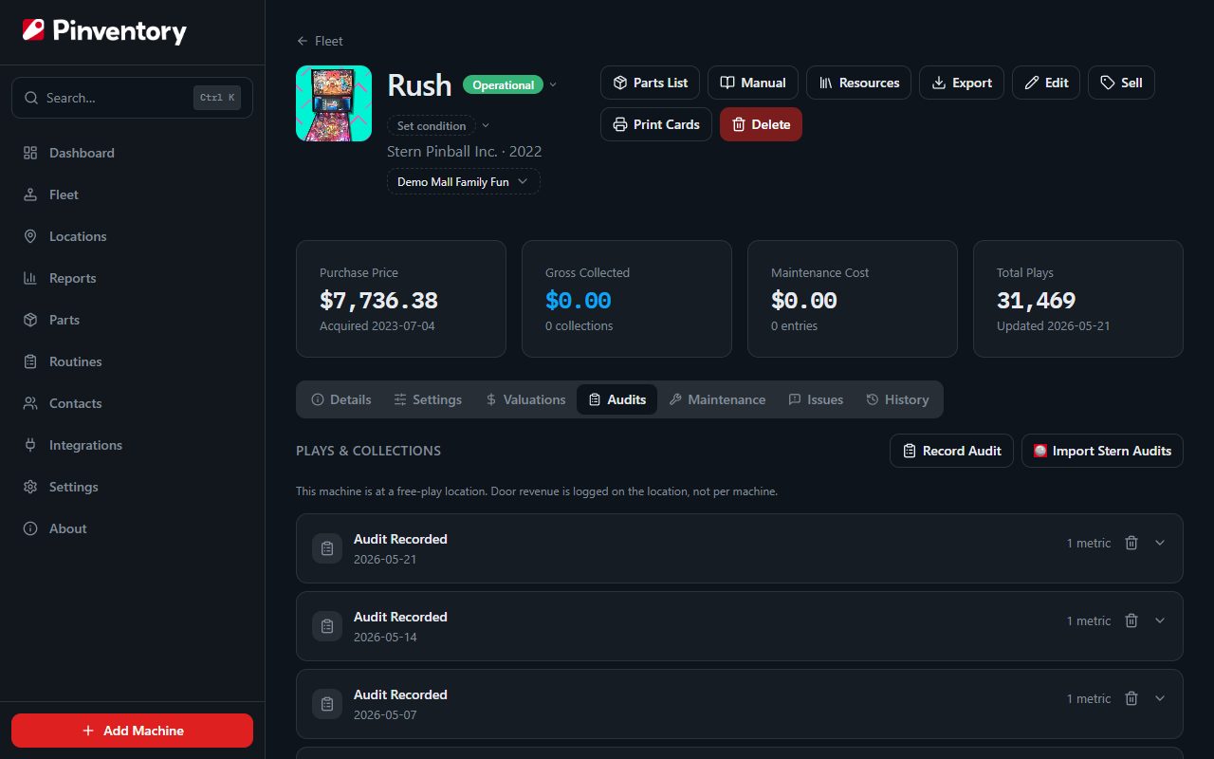
Task: Delete the 2026-05-21 audit via trash icon
Action: coord(1131,543)
